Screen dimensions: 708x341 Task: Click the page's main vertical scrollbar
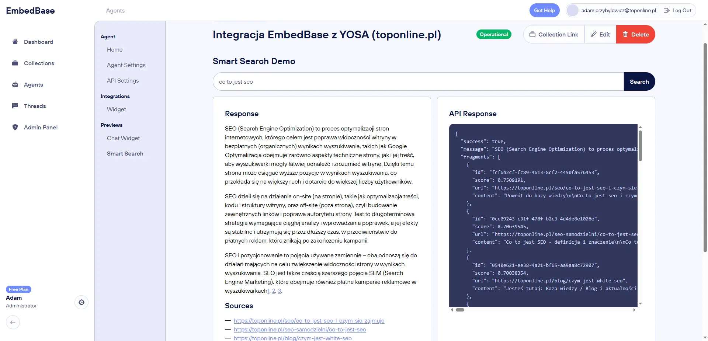(x=705, y=147)
